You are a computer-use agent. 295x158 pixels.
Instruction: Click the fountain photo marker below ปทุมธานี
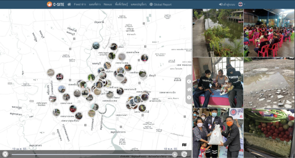point(96,46)
